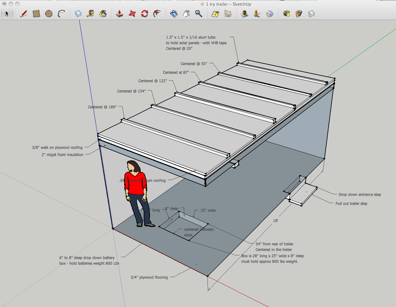Select the '1.5" x 1.5" x 1/16 alum tube' label

coord(191,37)
